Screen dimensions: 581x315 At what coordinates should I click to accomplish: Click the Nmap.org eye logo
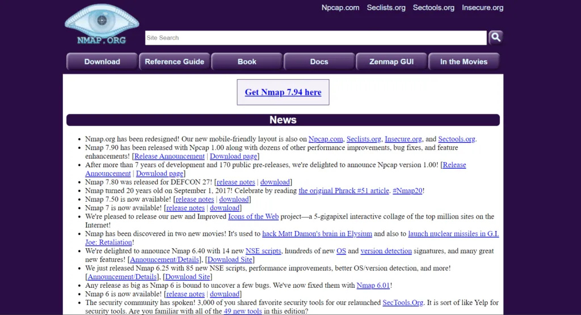[102, 24]
